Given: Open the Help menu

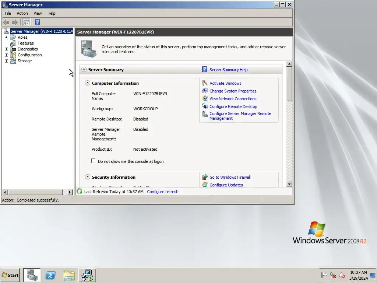Looking at the screenshot, I should click(51, 13).
